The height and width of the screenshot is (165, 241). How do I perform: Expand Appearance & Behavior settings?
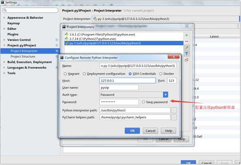(x=4, y=18)
